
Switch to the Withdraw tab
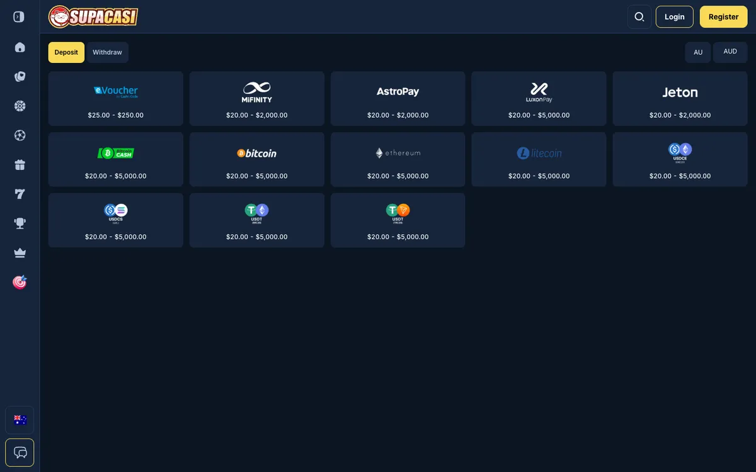coord(107,52)
